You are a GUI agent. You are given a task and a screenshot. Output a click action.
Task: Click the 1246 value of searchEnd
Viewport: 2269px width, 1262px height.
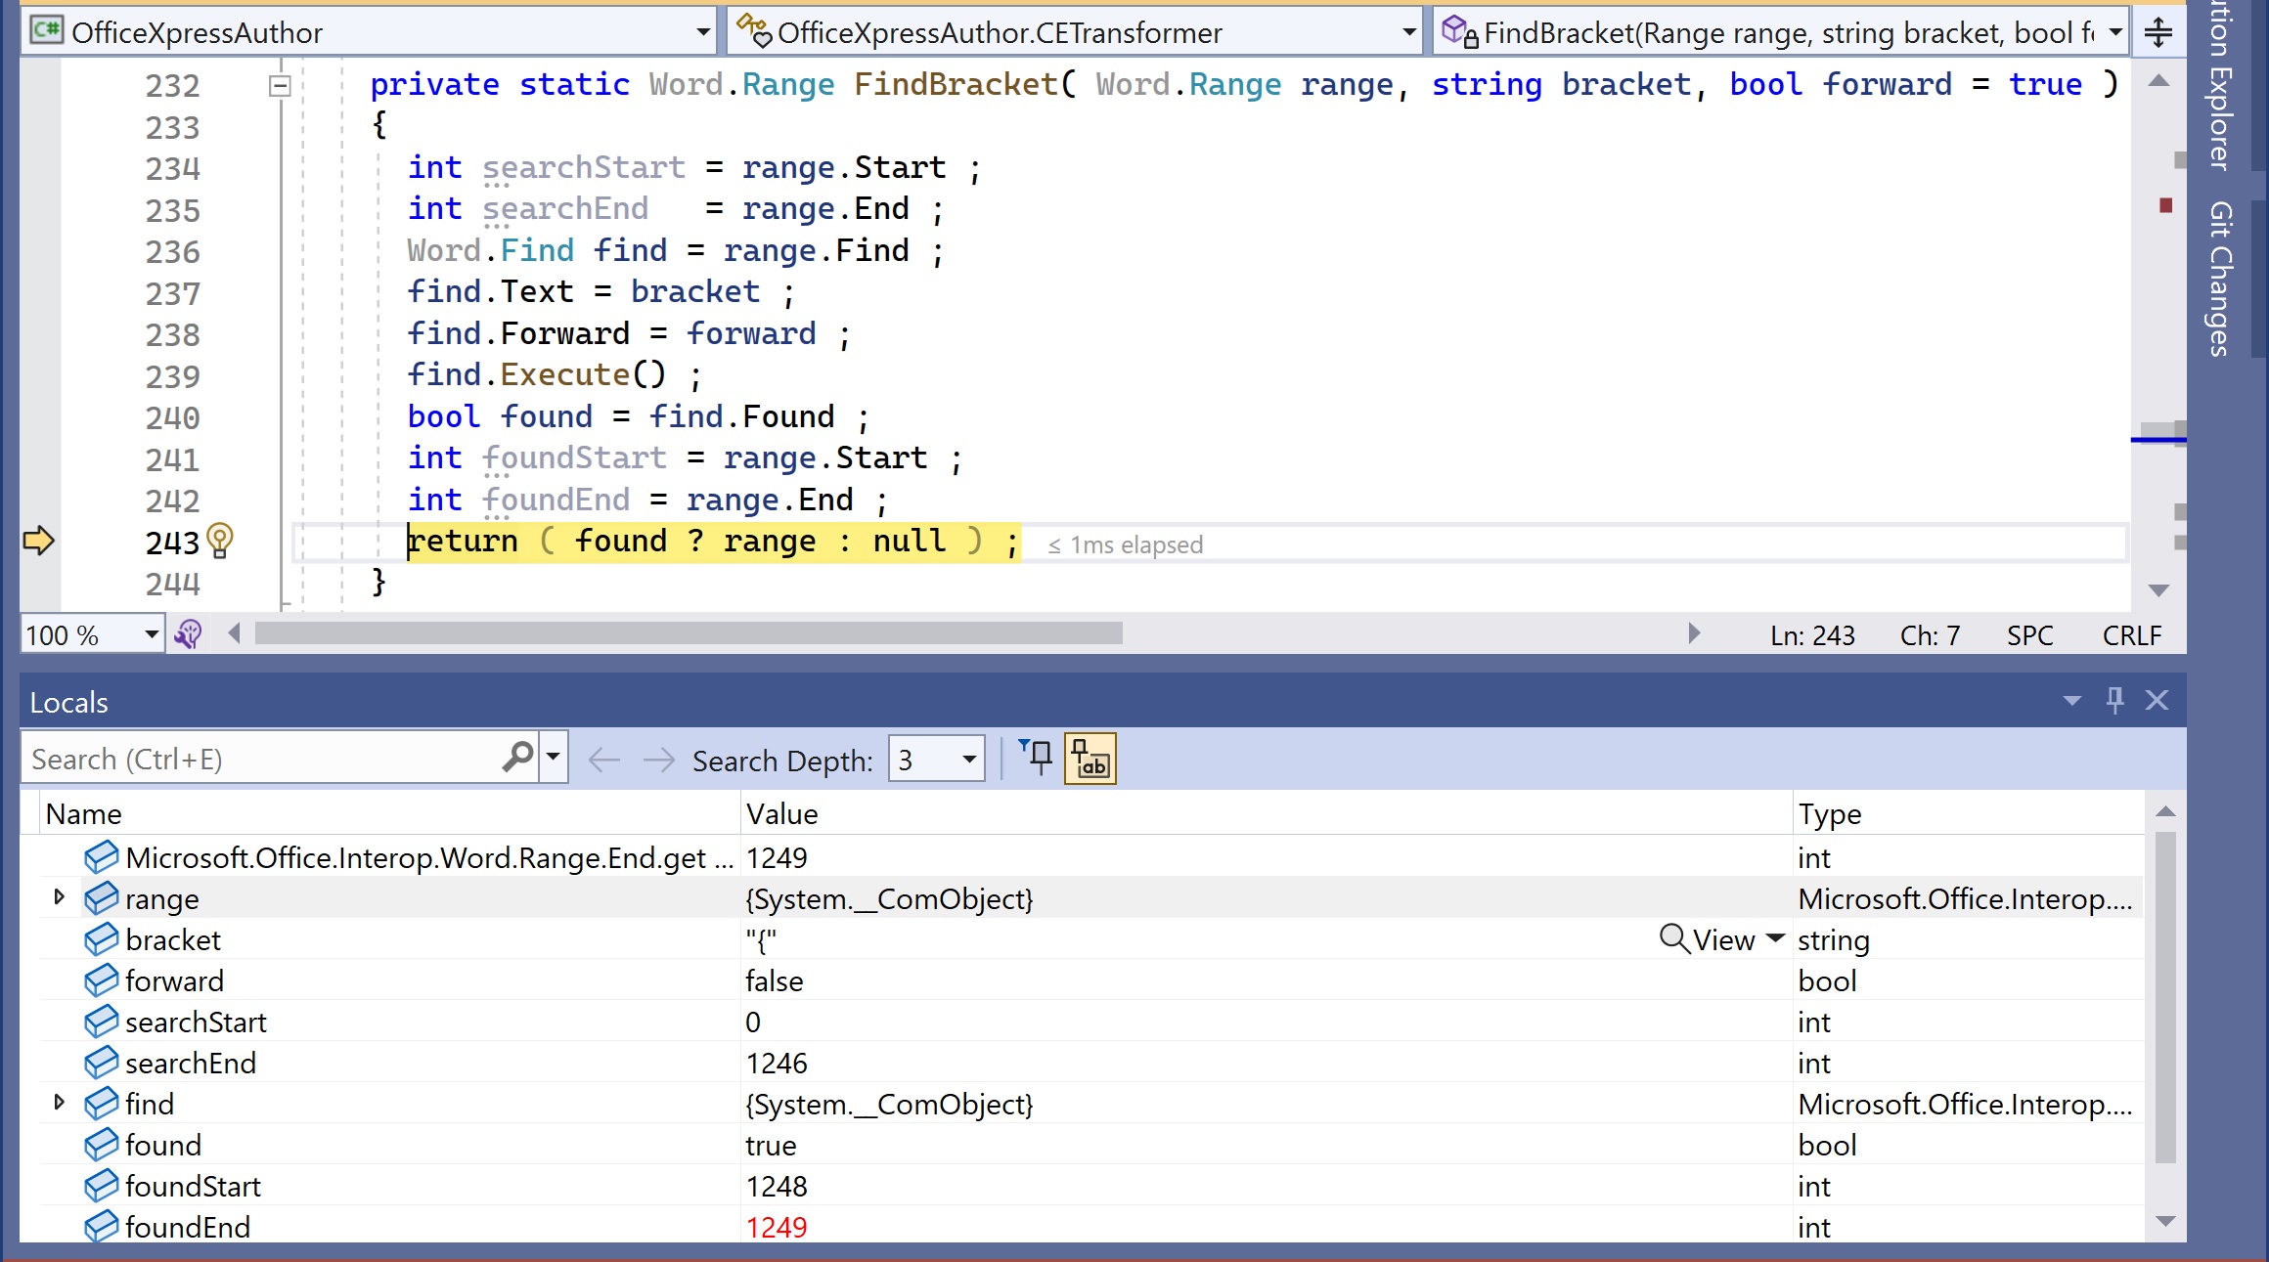(x=777, y=1063)
